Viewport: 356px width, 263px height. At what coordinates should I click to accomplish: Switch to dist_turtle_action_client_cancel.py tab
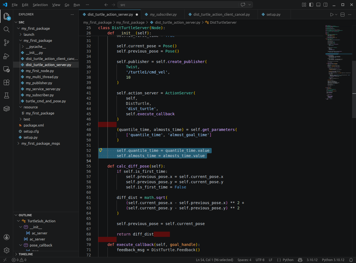click(221, 15)
